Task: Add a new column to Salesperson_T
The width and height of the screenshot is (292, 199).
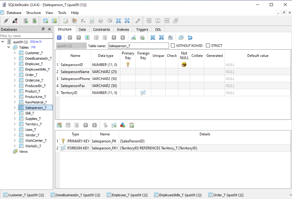Action: tap(87, 37)
